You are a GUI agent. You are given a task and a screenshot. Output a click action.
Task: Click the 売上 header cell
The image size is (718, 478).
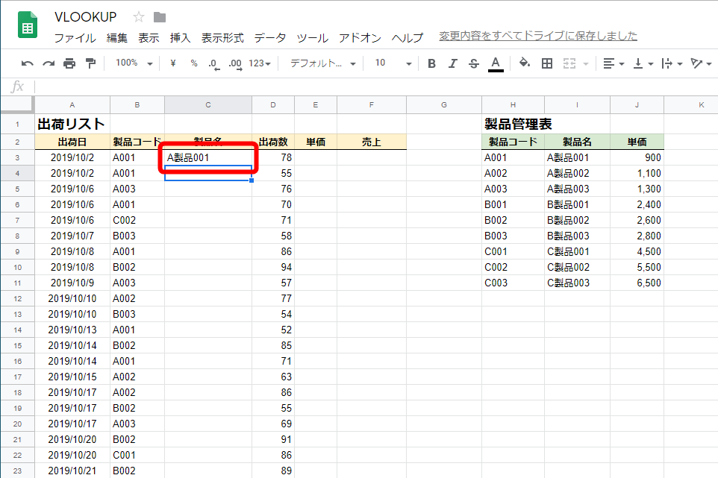372,142
